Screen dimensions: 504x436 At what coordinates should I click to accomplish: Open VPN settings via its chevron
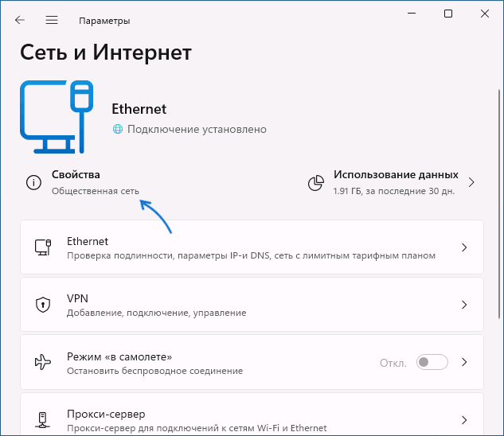(464, 305)
